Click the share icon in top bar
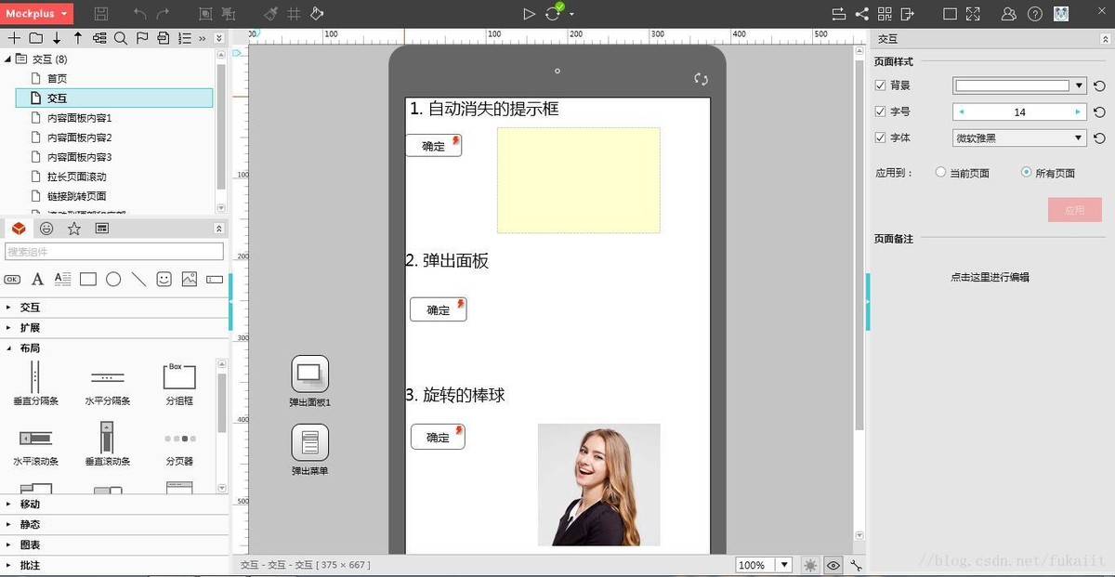 pos(862,14)
